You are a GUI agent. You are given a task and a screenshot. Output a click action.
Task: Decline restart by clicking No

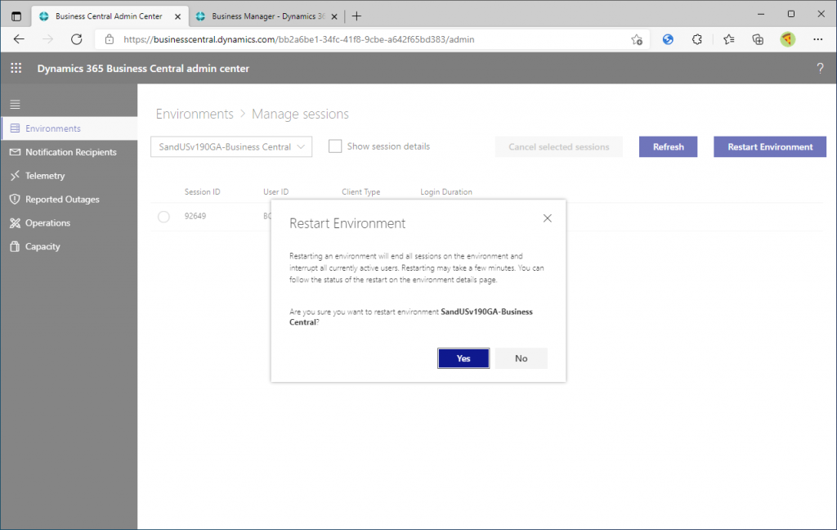coord(521,358)
